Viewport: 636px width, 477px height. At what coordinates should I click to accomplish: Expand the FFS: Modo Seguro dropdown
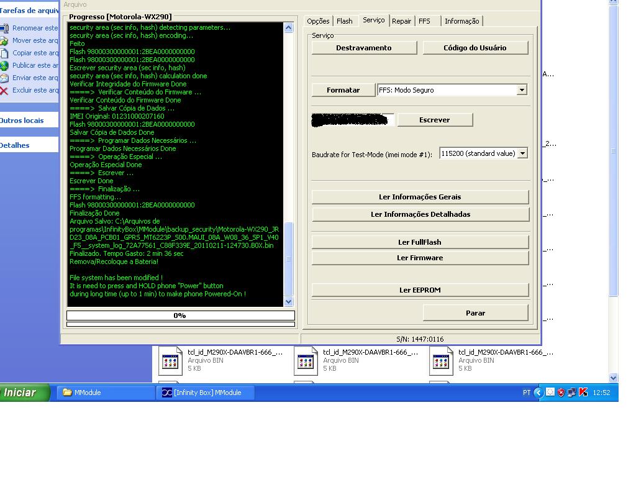[x=522, y=90]
